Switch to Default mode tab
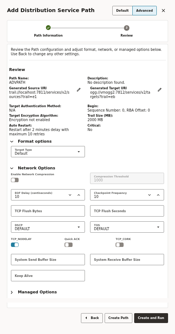This screenshot has width=175, height=334. pos(122,11)
